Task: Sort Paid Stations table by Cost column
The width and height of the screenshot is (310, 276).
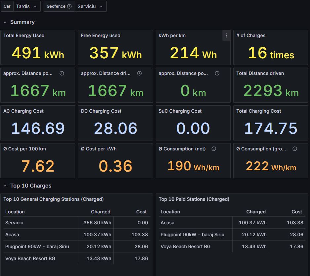Action: (296, 212)
